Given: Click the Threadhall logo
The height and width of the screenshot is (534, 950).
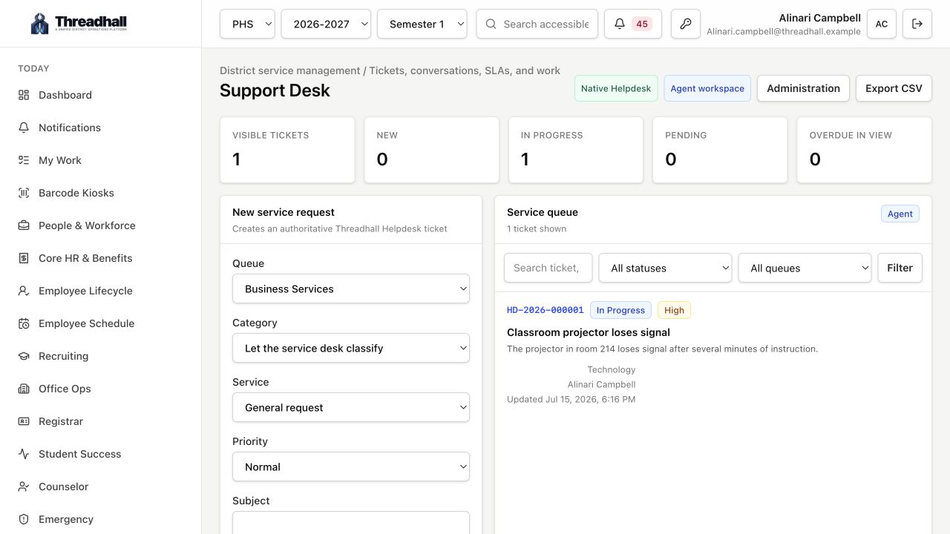Looking at the screenshot, I should point(79,24).
